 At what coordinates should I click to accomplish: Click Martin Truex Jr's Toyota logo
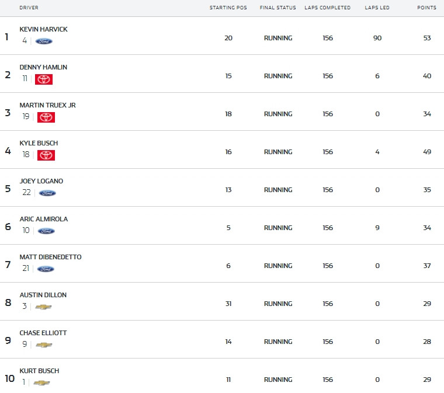pos(46,117)
